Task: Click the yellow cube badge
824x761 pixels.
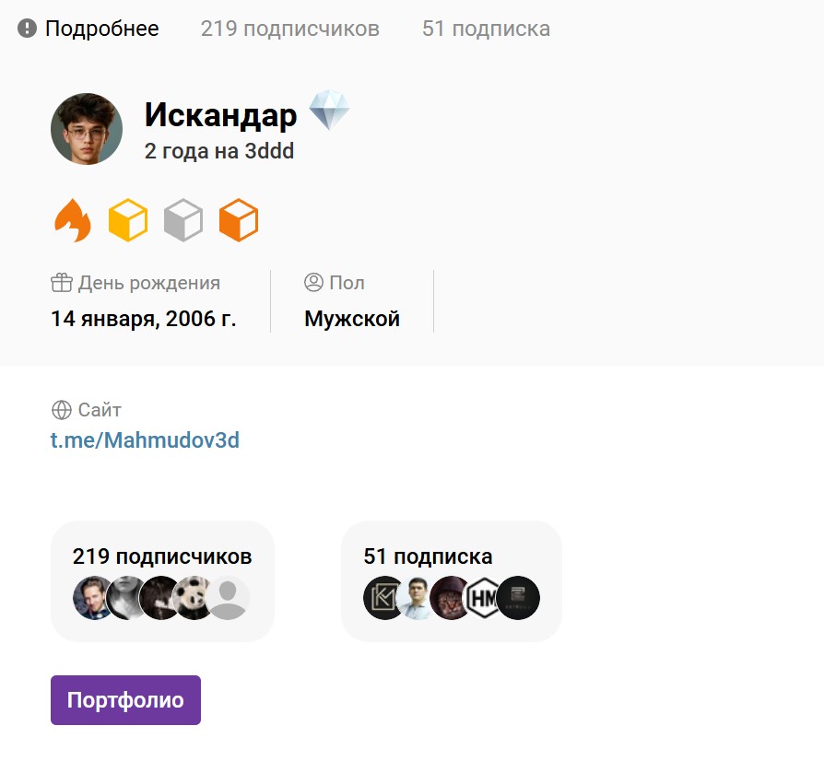Action: (128, 221)
